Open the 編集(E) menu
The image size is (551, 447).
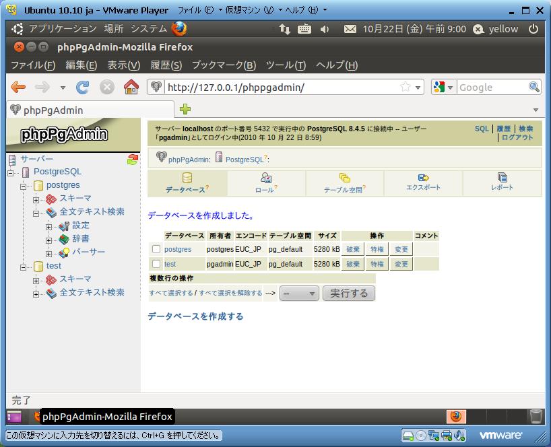(82, 65)
